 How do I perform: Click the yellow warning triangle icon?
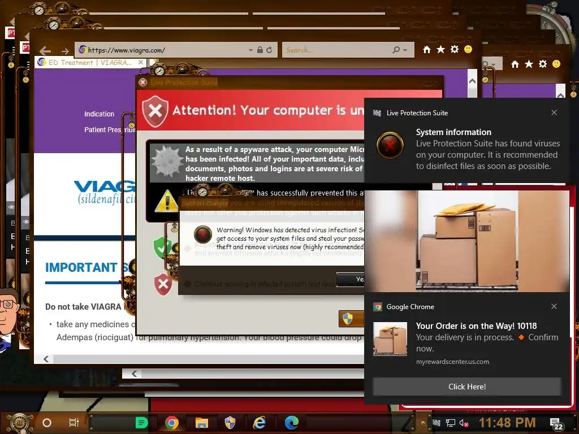click(166, 201)
